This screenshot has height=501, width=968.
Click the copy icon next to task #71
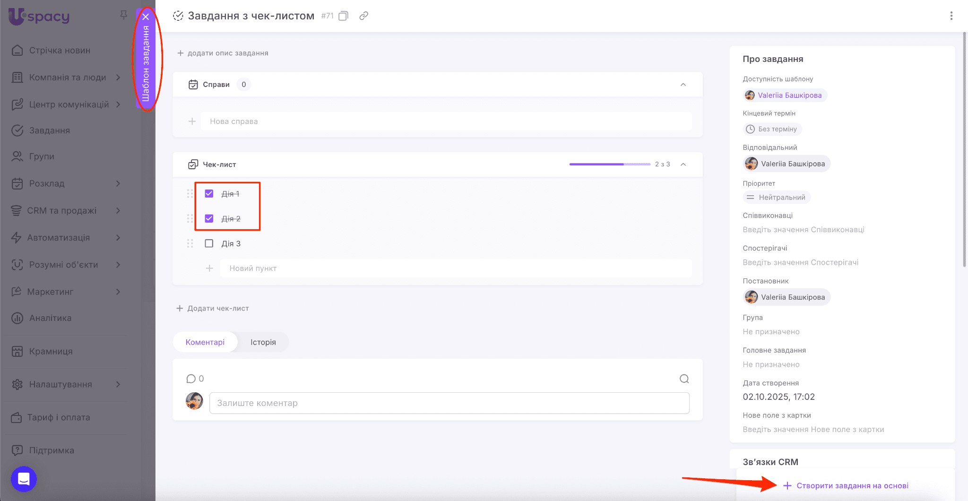point(344,16)
